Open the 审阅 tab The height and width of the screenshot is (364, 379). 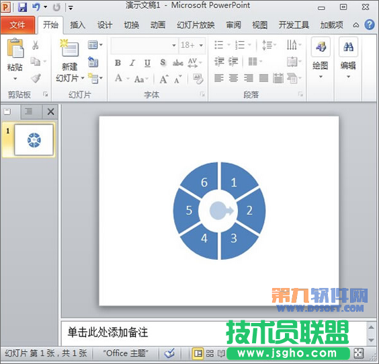[x=233, y=25]
